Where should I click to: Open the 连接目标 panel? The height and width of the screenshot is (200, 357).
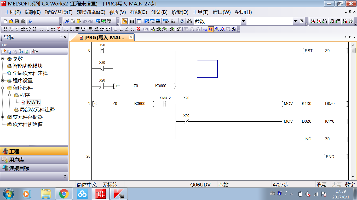[x=19, y=168]
